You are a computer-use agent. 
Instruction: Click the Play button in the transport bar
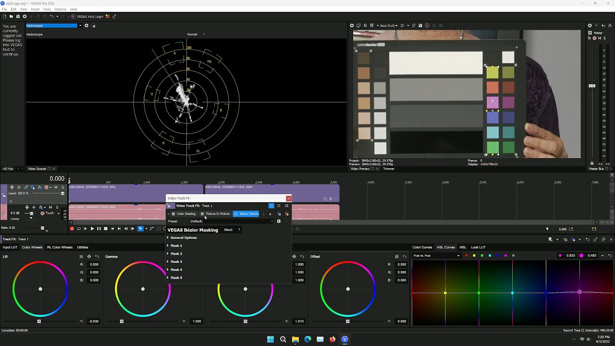point(92,229)
